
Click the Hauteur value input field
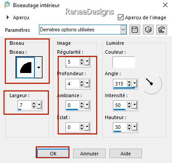pyautogui.click(x=120, y=127)
